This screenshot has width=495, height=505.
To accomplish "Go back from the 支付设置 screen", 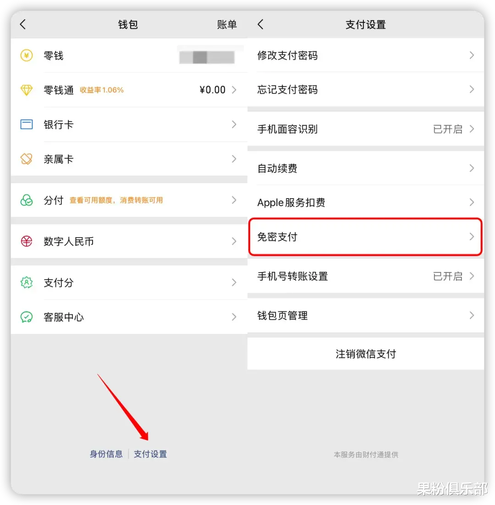I will [261, 24].
